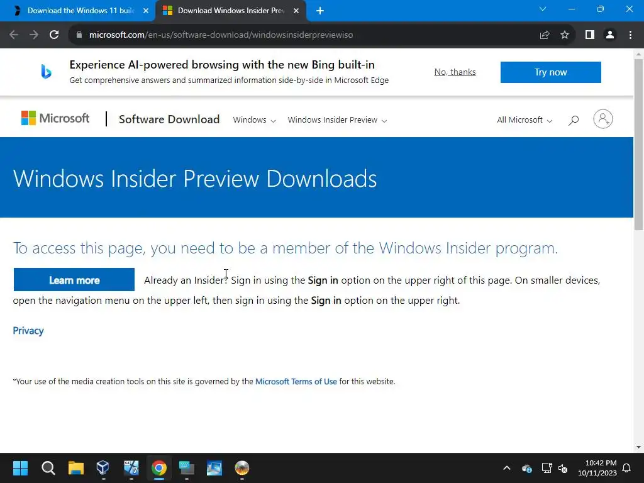This screenshot has width=644, height=483.
Task: Click the muted volume tray icon
Action: coord(563,468)
